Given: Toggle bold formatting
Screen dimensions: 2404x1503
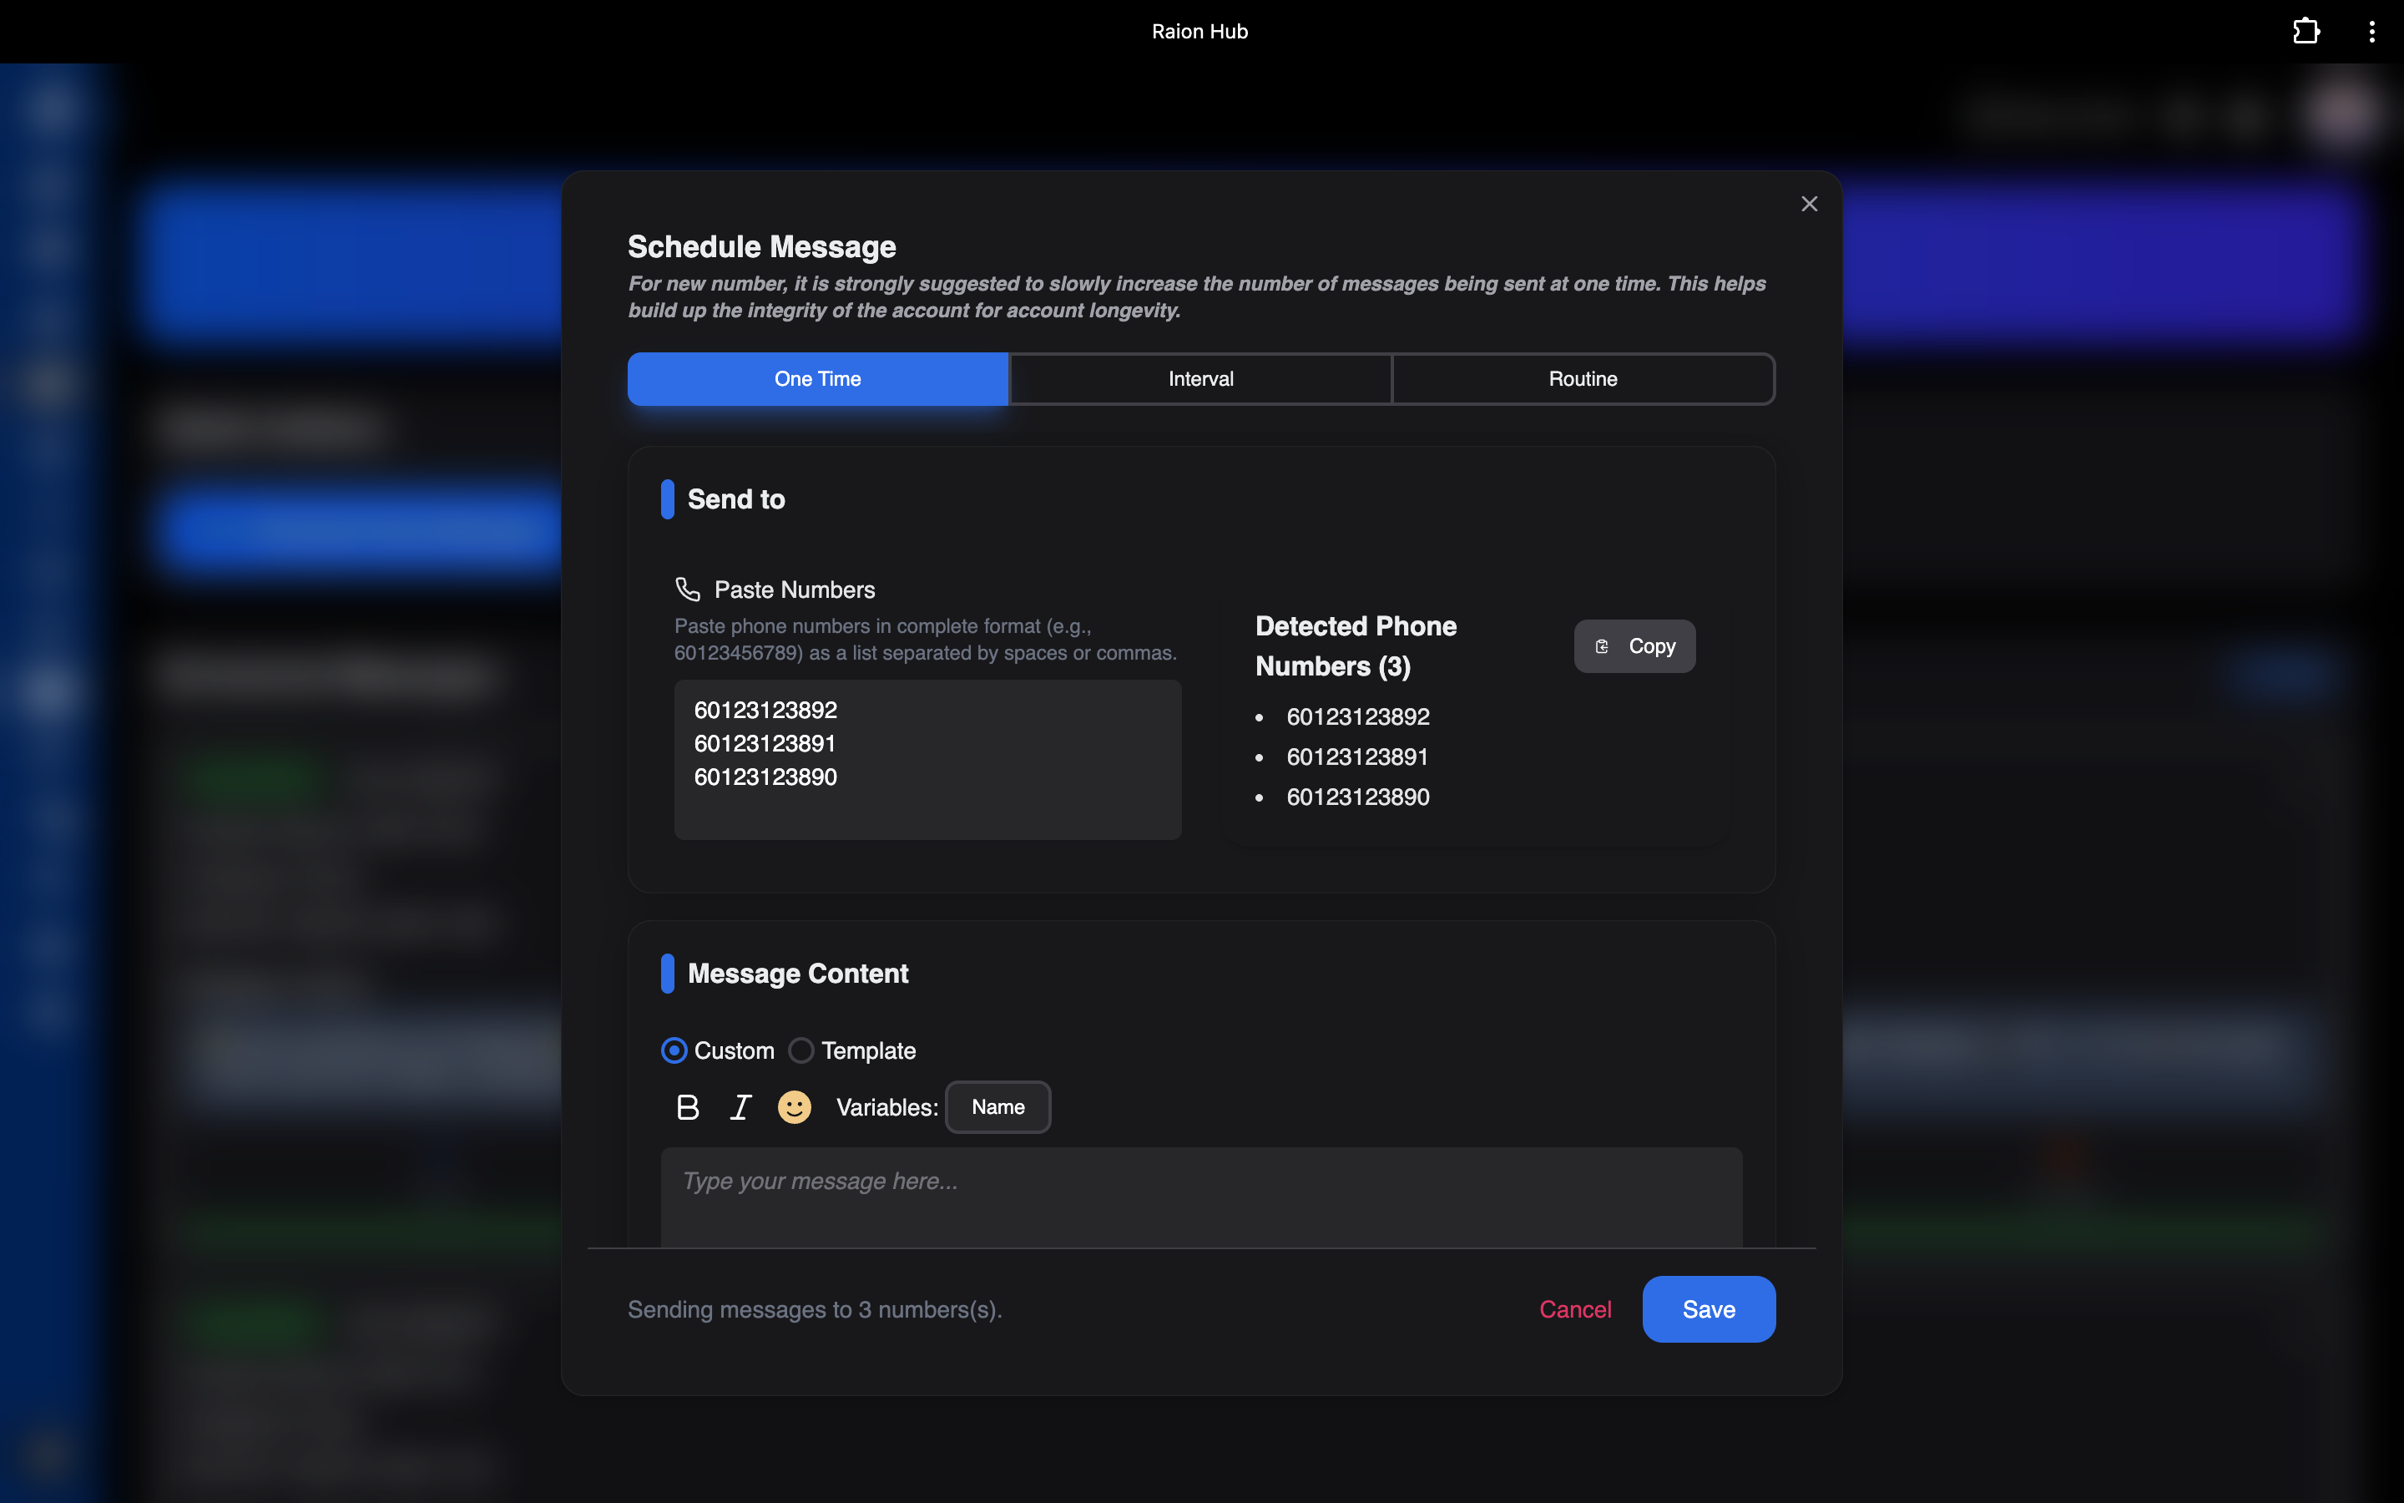Looking at the screenshot, I should click(688, 1107).
